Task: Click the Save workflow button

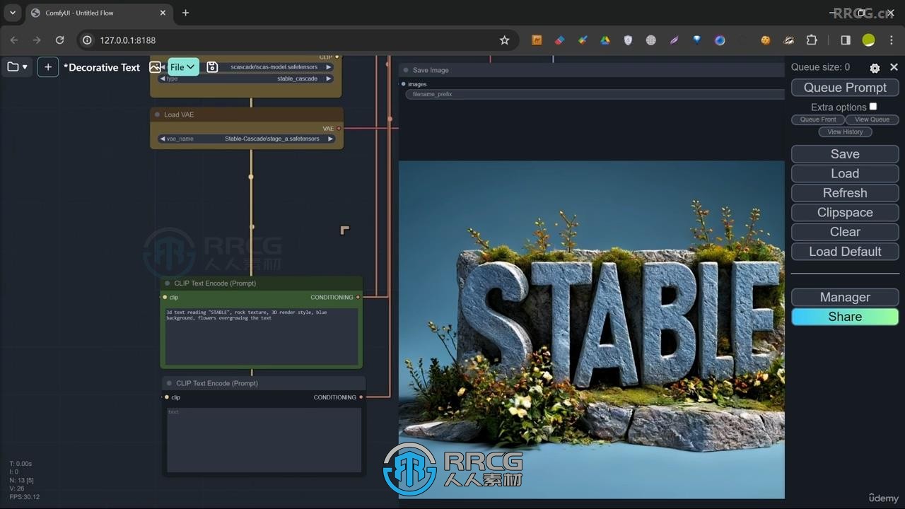Action: (x=845, y=154)
